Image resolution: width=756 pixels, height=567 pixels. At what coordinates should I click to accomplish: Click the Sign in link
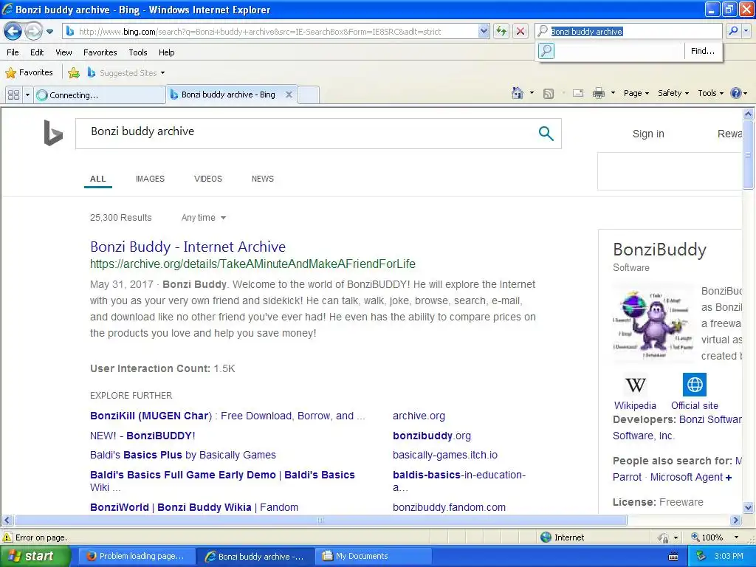point(648,134)
